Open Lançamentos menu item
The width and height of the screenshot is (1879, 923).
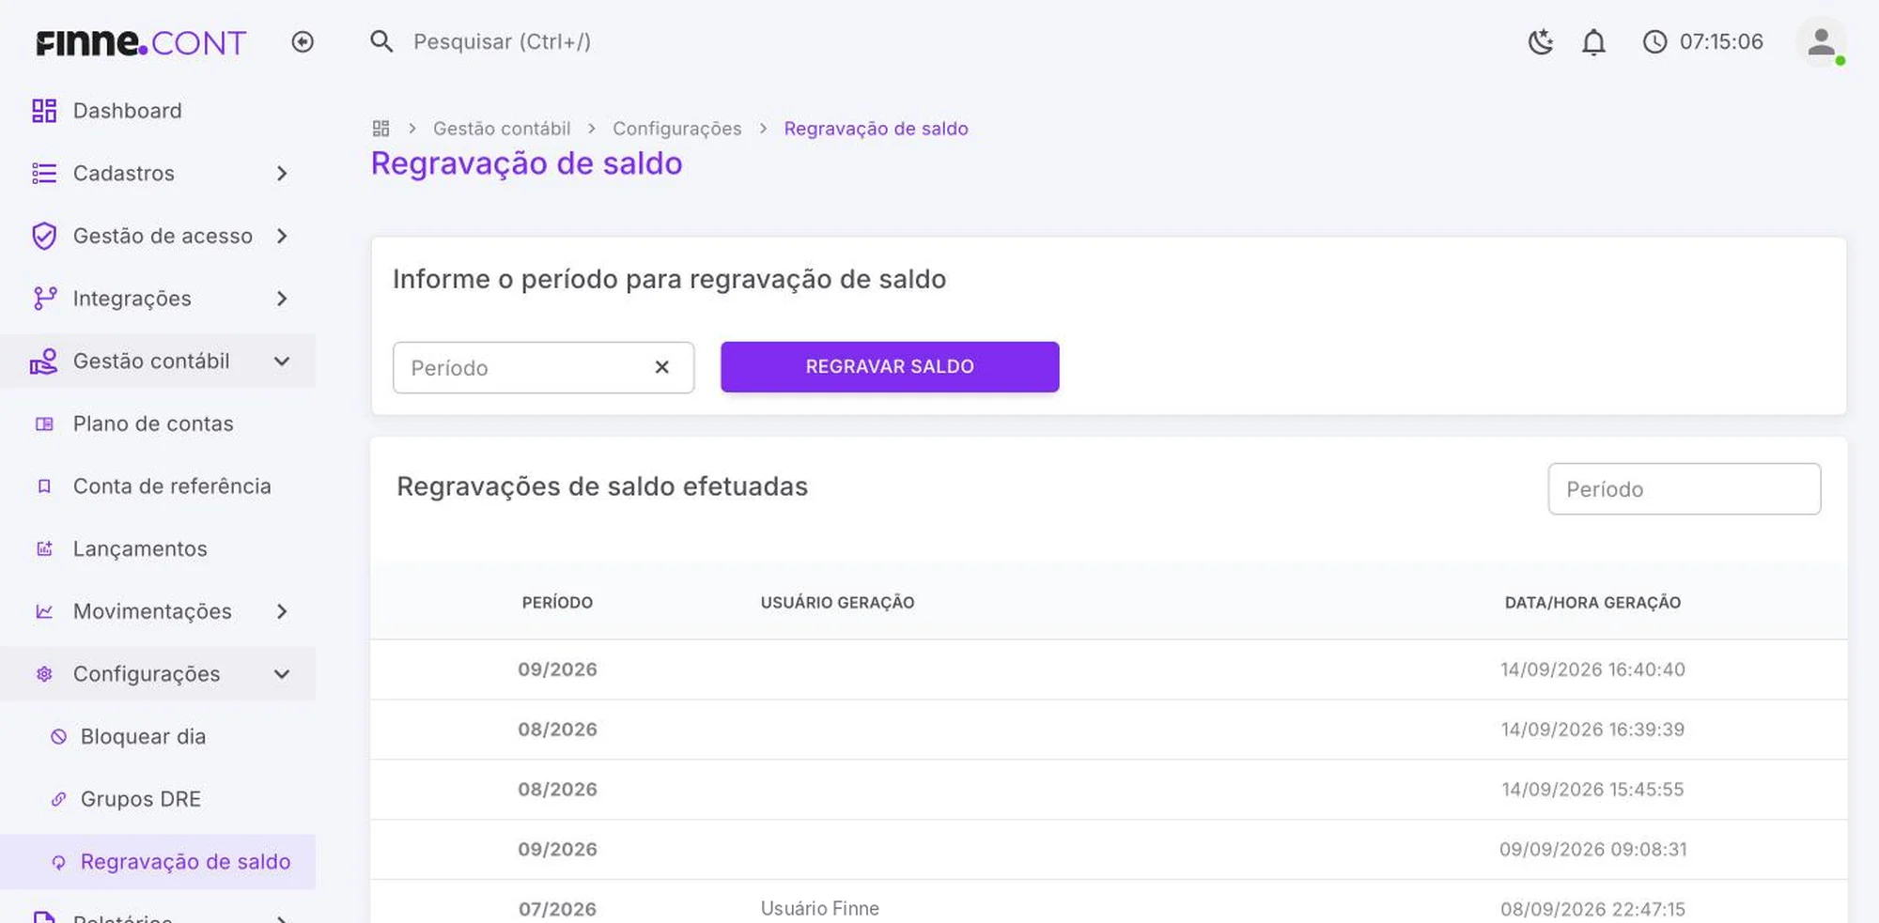(158, 549)
